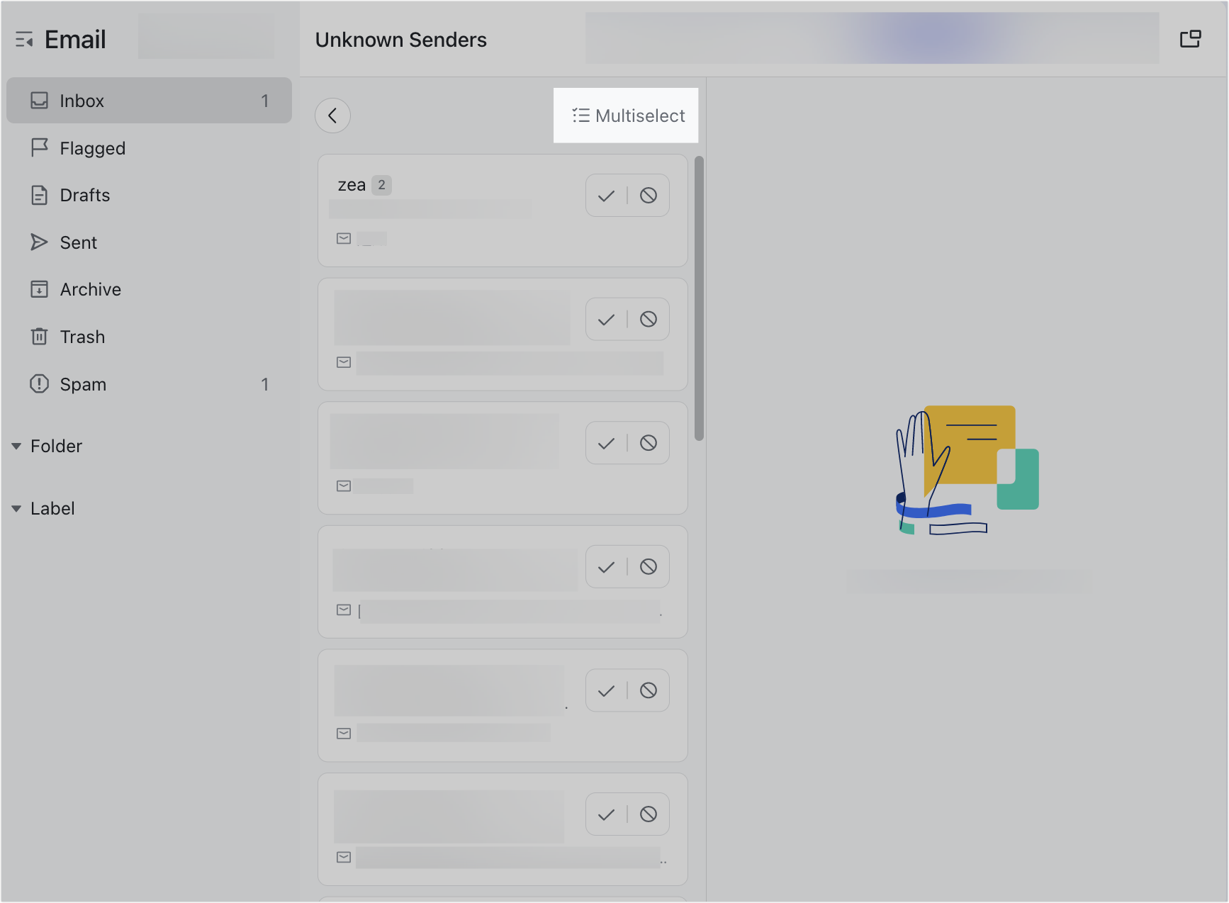Enable Multiselect mode

point(627,116)
